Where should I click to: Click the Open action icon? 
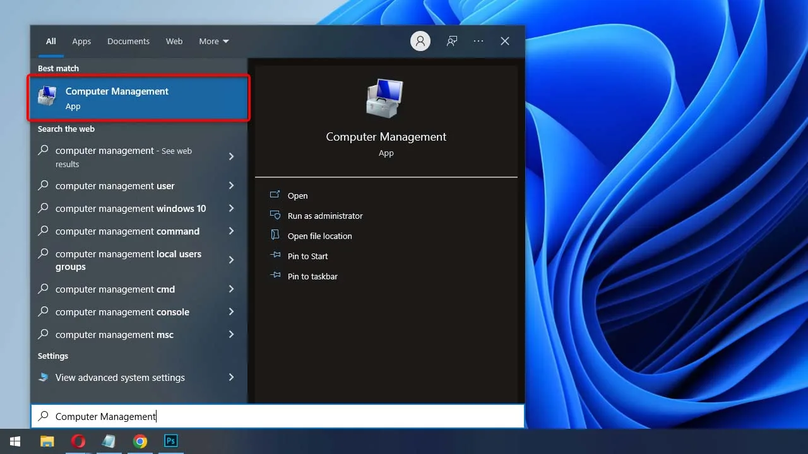pos(275,195)
